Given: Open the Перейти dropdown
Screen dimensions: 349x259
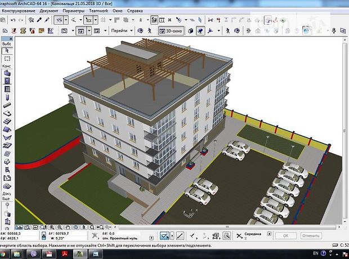Looking at the screenshot, I should click(x=122, y=31).
